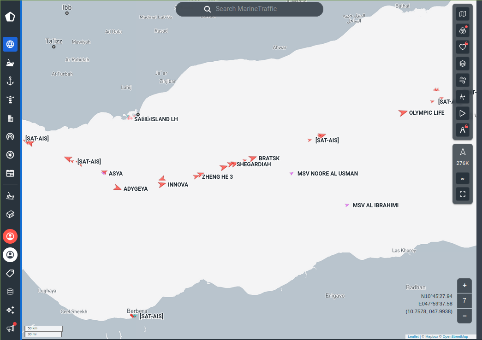
Task: Open the Vessels ship icon in sidebar
Action: [10, 63]
